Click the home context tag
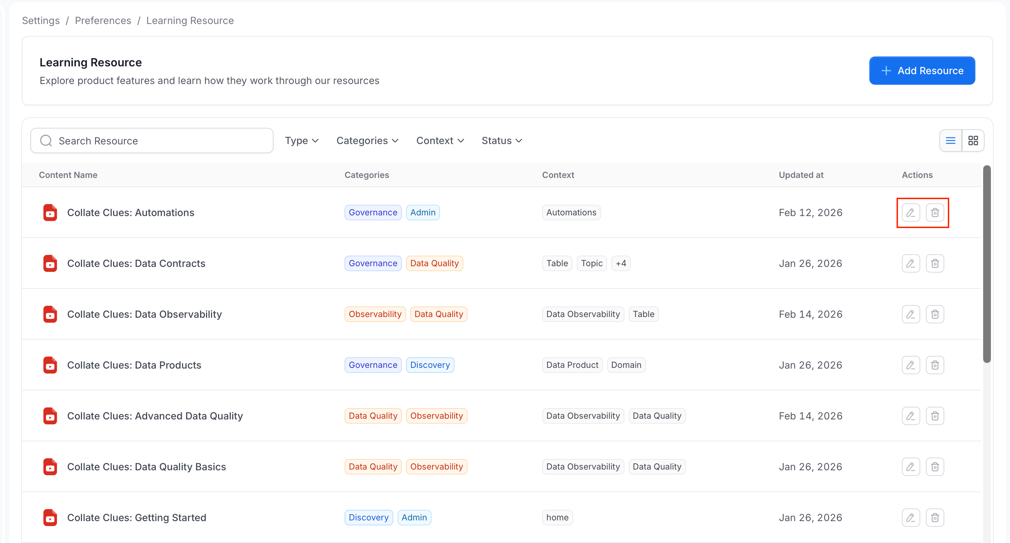 (x=557, y=518)
